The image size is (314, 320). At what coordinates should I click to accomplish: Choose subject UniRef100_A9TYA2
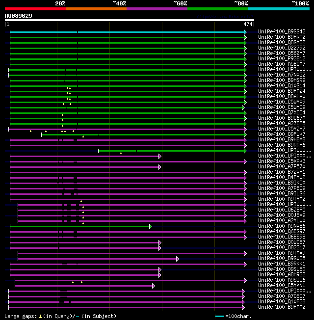pos(282,199)
